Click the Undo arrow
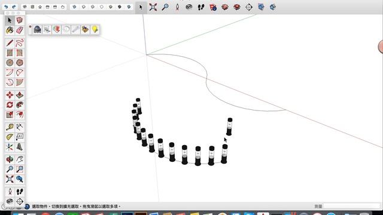This screenshot has height=215, width=383. [6, 7]
